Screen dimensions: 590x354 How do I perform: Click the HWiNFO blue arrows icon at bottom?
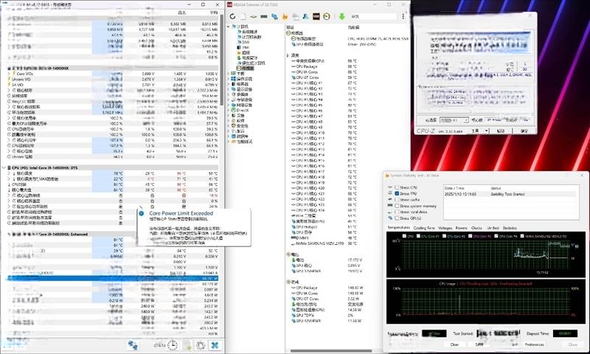(133, 345)
